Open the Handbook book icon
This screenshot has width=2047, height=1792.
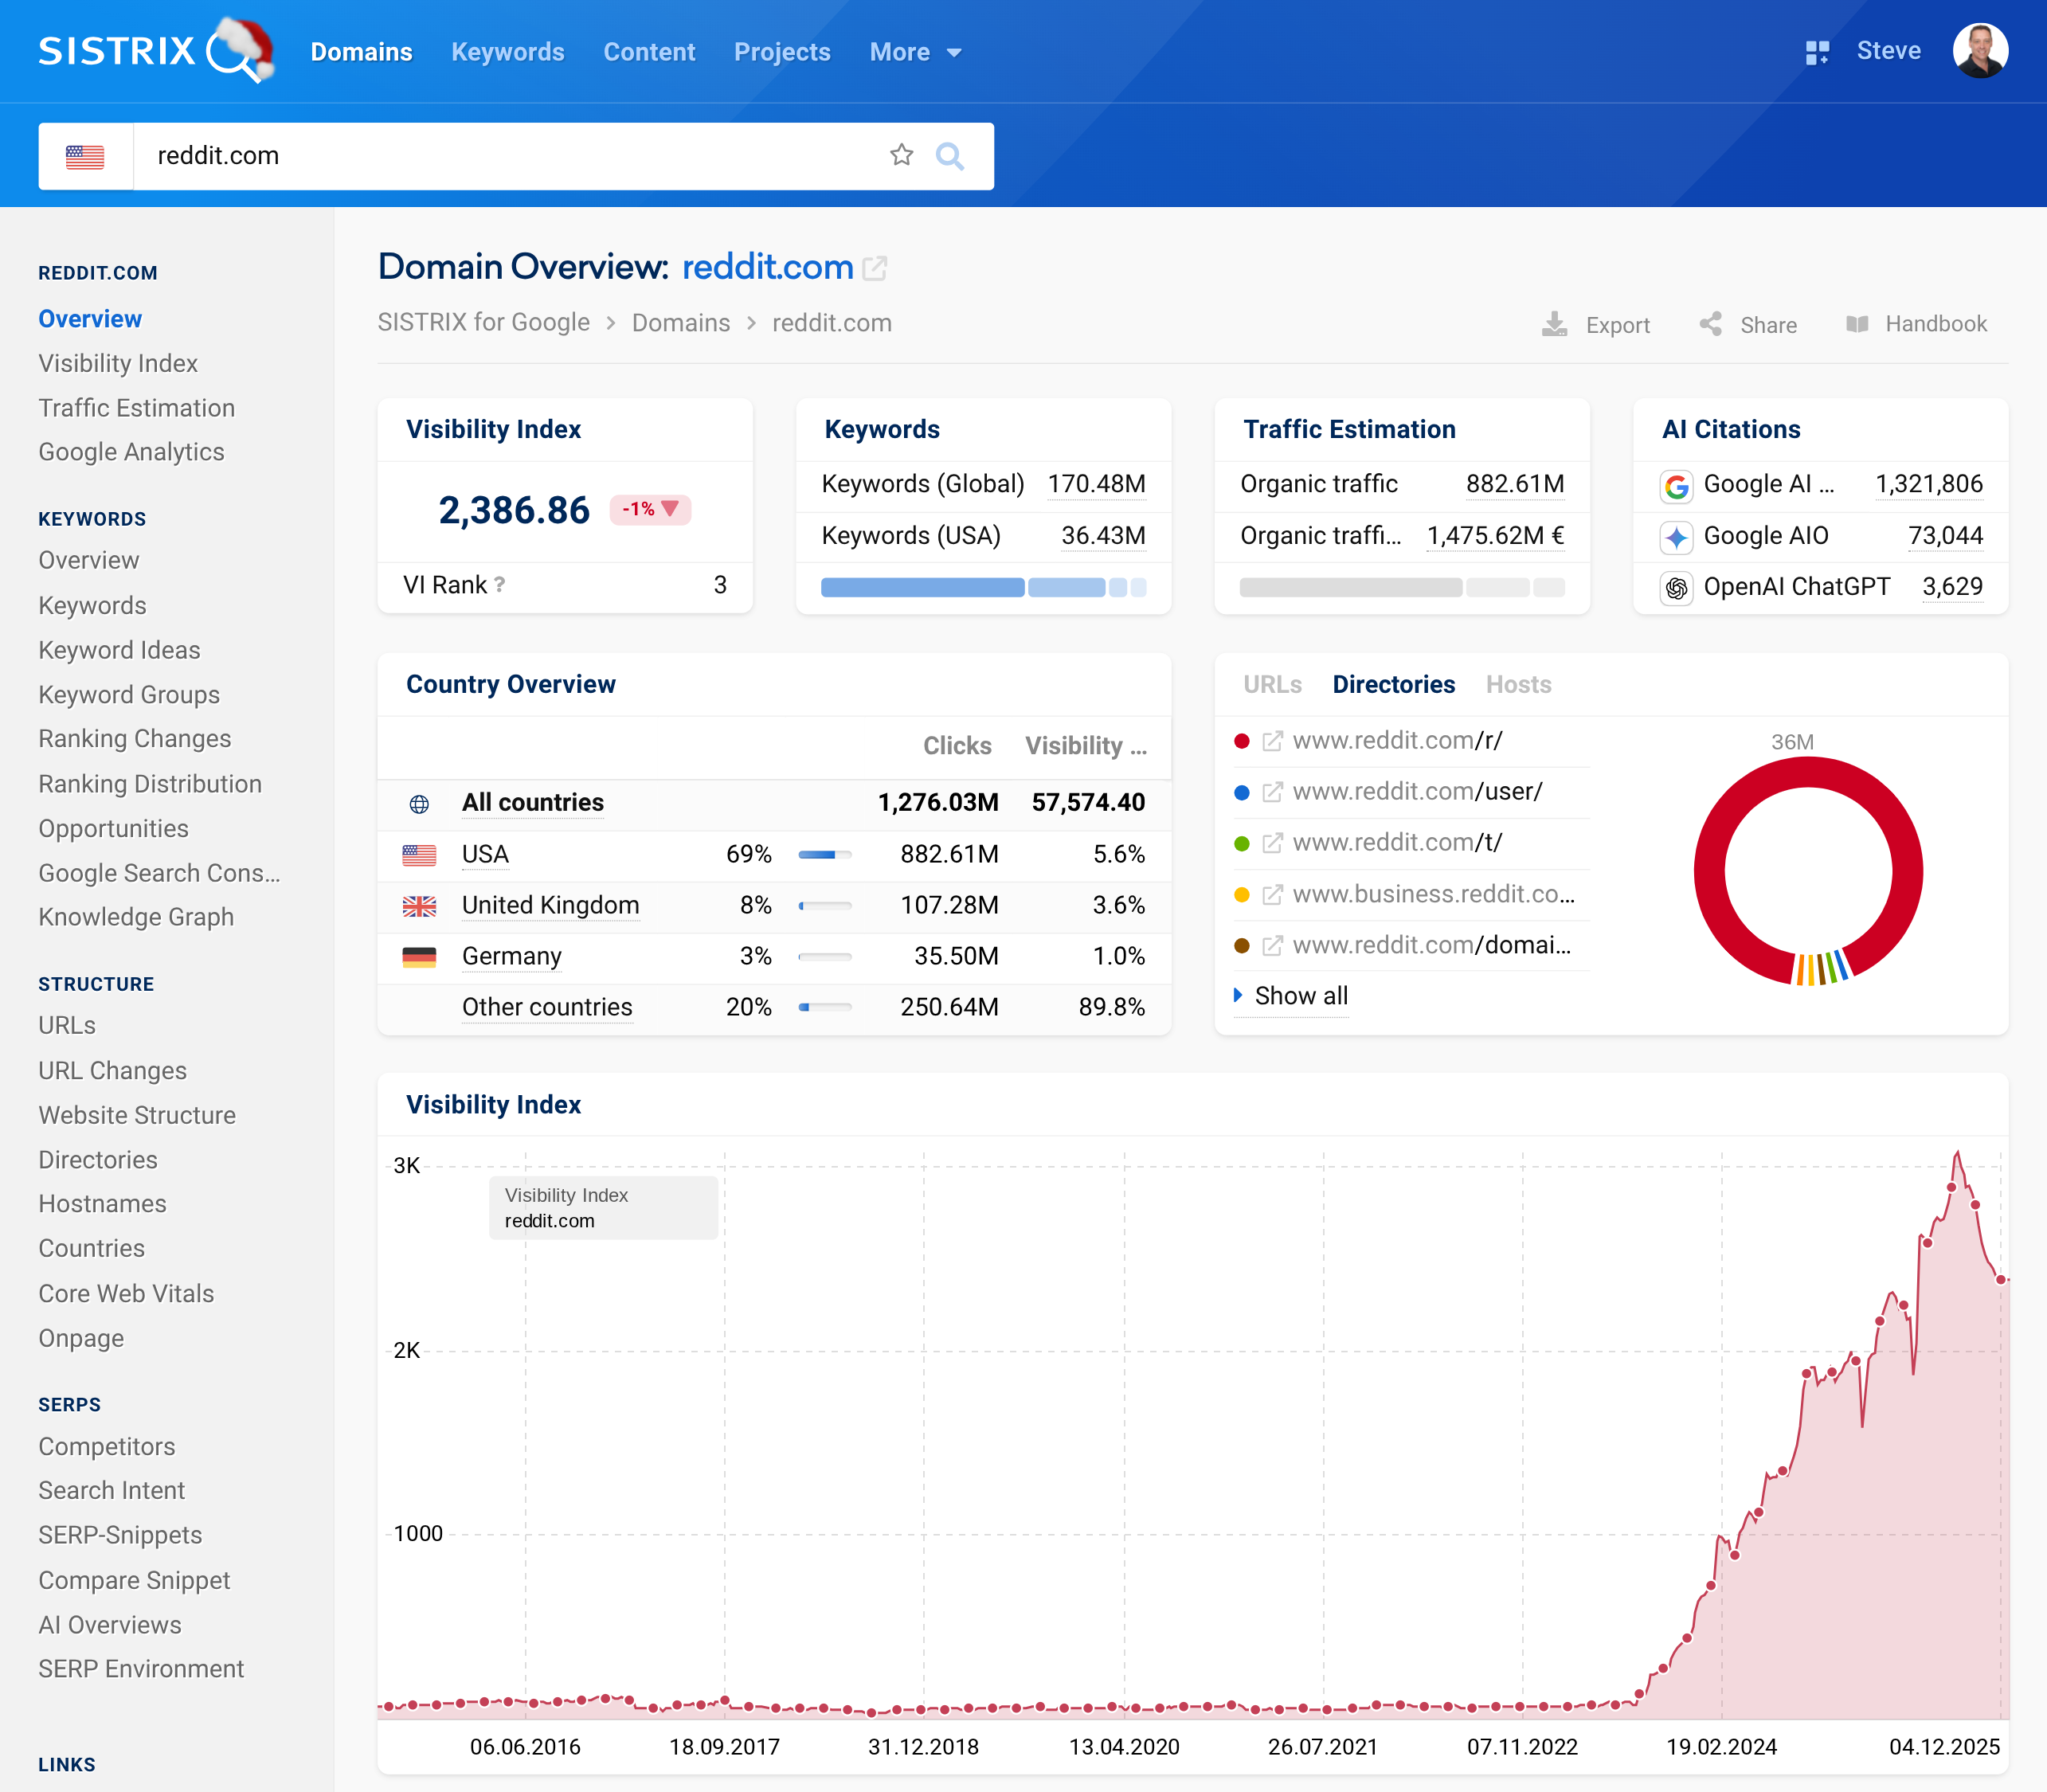[x=1857, y=324]
